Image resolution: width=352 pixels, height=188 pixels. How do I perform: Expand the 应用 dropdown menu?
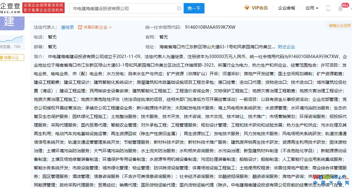(312, 8)
